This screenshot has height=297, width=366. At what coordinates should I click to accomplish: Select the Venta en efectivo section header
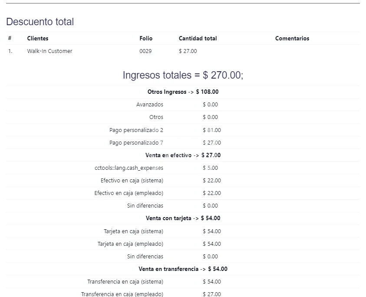[183, 155]
